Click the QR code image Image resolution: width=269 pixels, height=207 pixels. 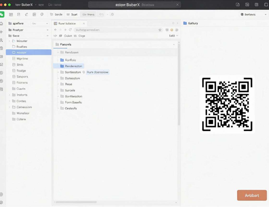point(227,104)
